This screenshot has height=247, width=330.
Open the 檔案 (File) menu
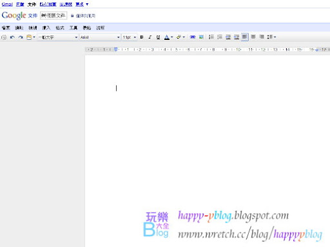point(6,28)
